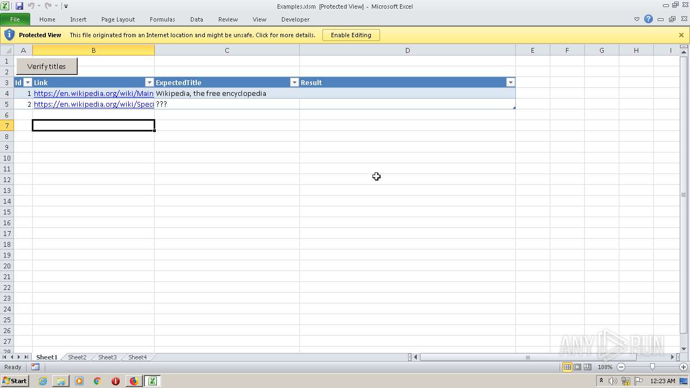Open the Wikipedia Main page hyperlink
Image resolution: width=690 pixels, height=388 pixels.
tap(94, 93)
